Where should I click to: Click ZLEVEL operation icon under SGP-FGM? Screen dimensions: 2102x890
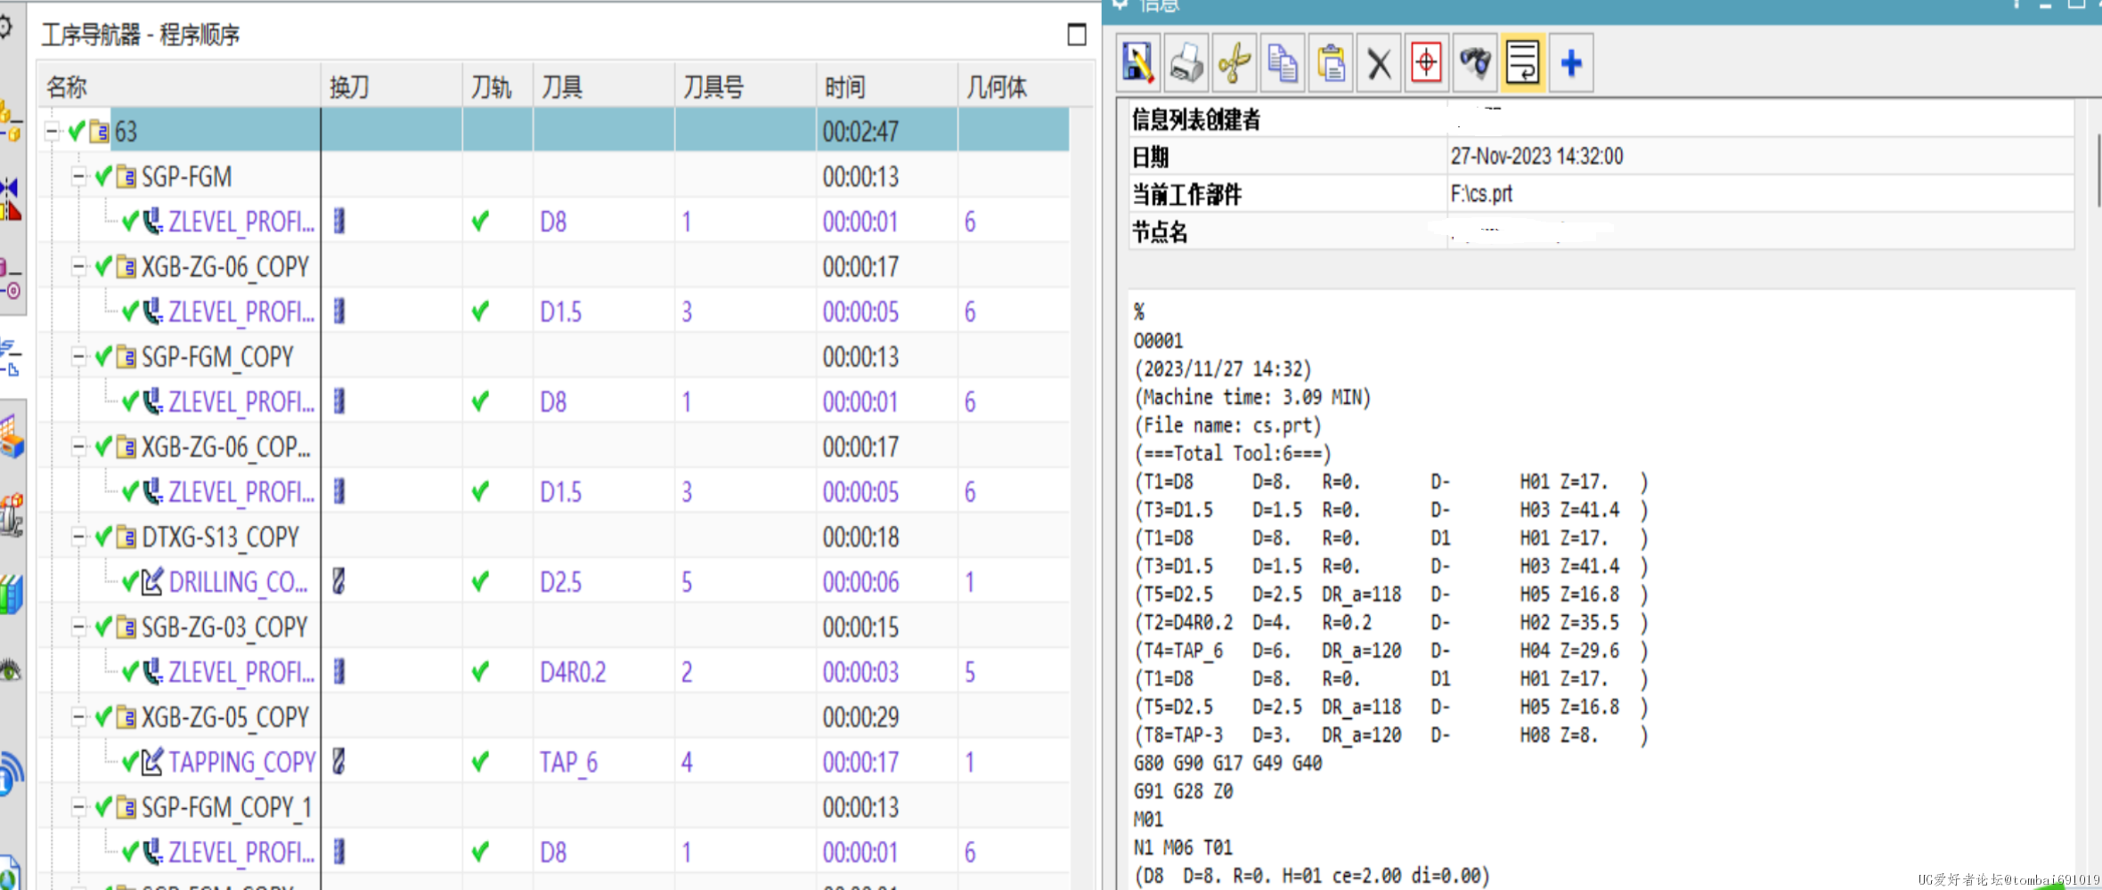[x=152, y=222]
